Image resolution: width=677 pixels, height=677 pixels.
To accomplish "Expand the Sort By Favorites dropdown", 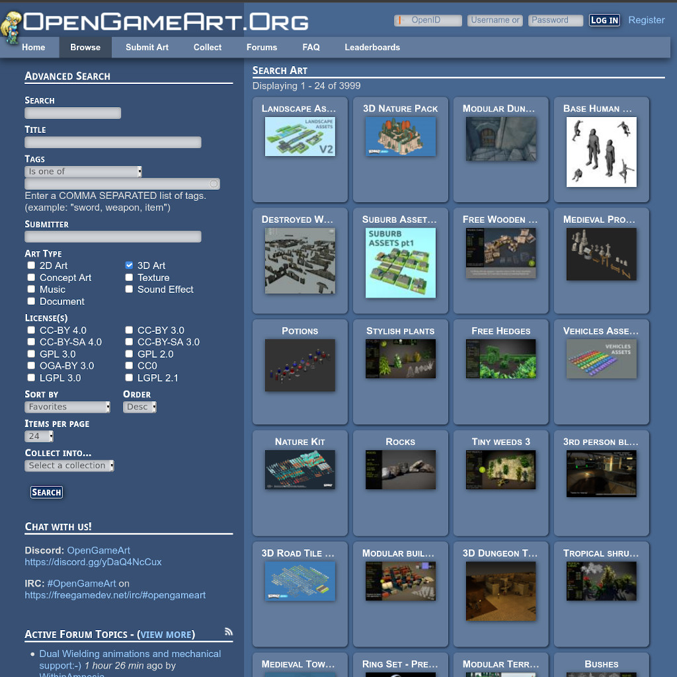I will pos(67,407).
